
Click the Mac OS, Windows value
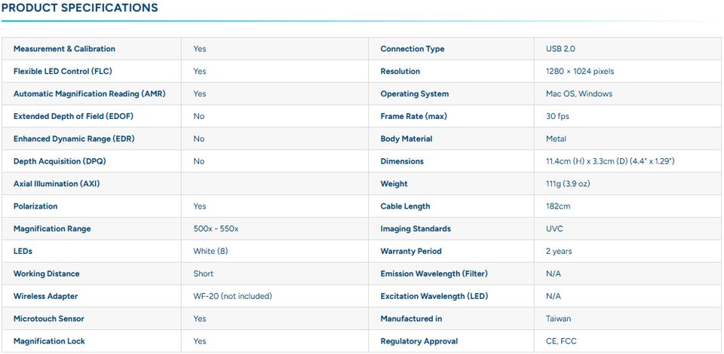point(579,94)
